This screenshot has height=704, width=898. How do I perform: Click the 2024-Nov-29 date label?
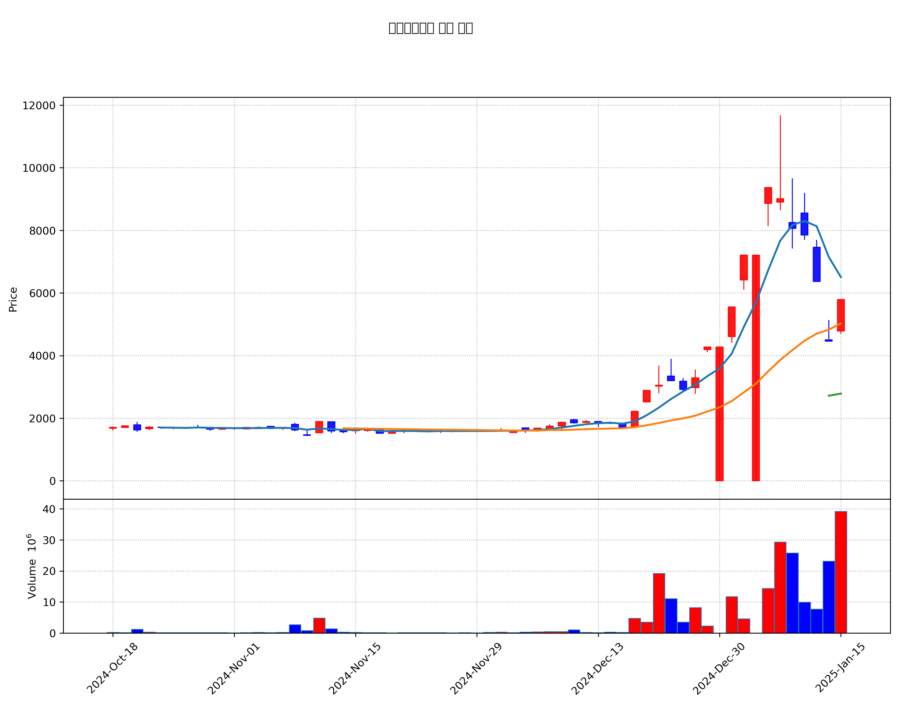coord(476,668)
